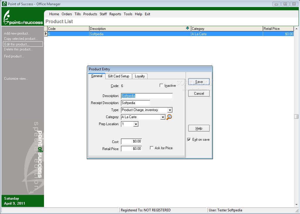Open the Type dropdown
This screenshot has width=300, height=214.
point(170,110)
